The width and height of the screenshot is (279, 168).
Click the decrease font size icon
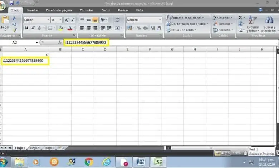(72, 20)
